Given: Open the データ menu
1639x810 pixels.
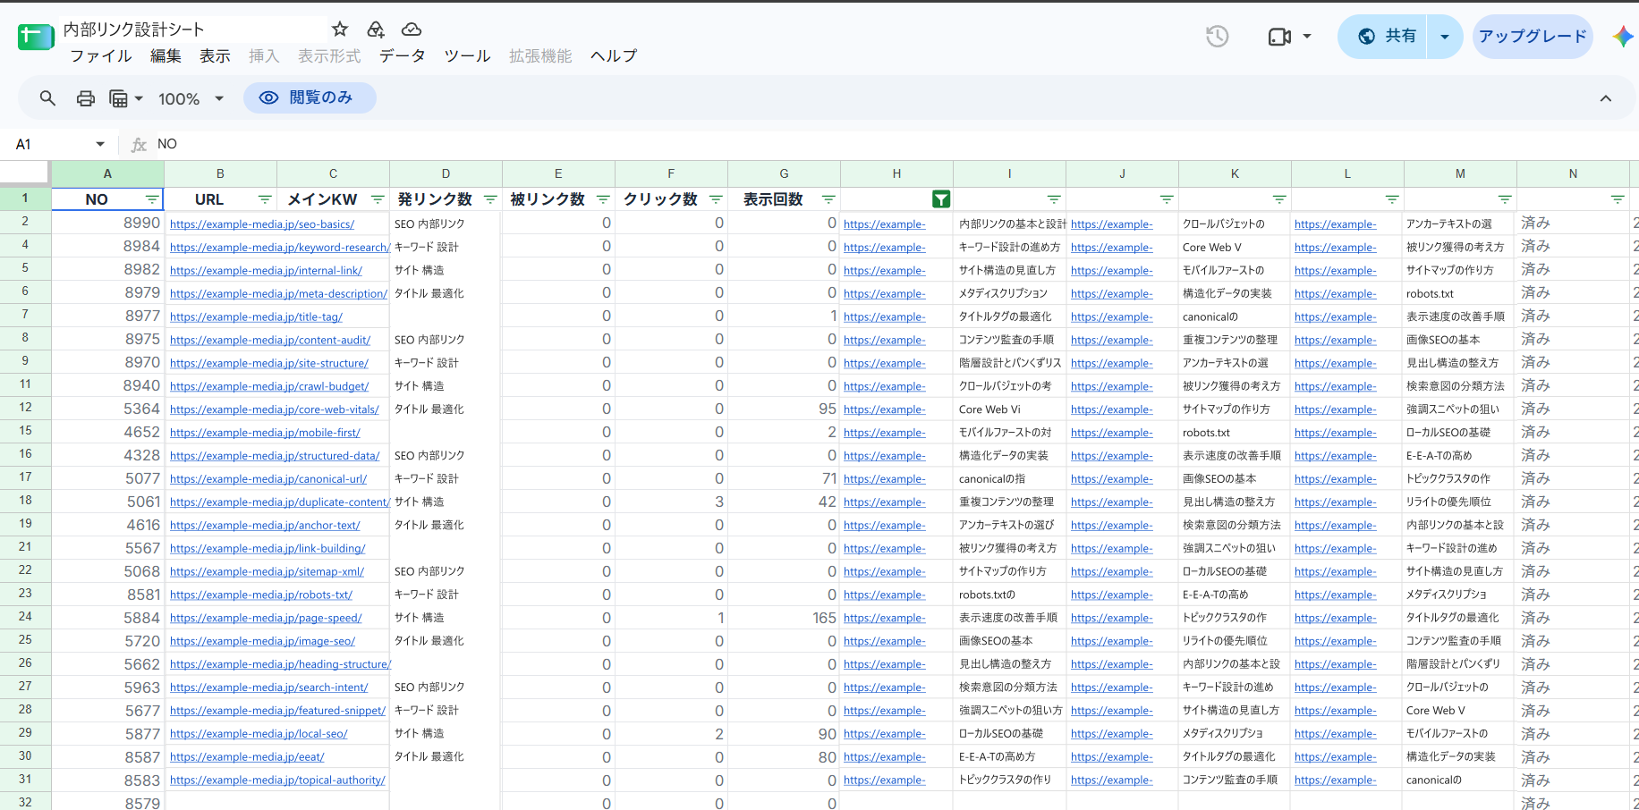Looking at the screenshot, I should 403,56.
